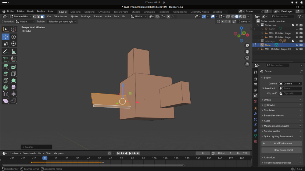Hide the Cube object in outliner
Image resolution: width=305 pixels, height=171 pixels.
click(x=297, y=45)
